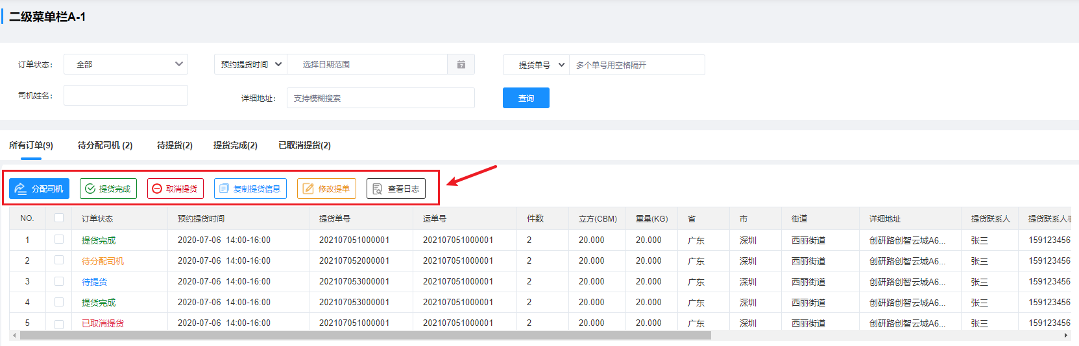The width and height of the screenshot is (1079, 346).
Task: Click the 提货完成 checkmark icon button
Action: (x=108, y=189)
